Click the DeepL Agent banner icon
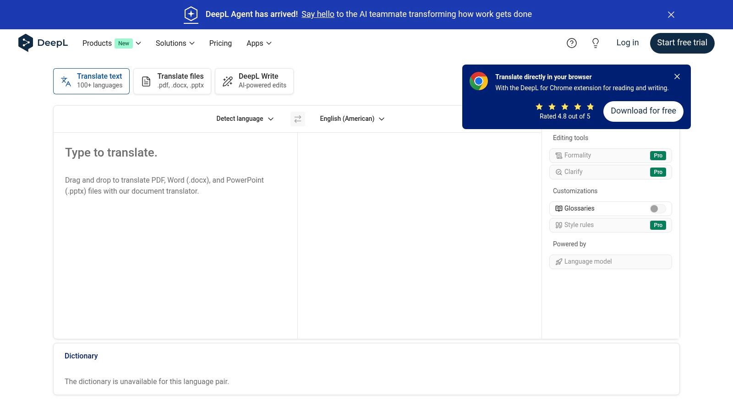The height and width of the screenshot is (412, 733). coord(191,14)
